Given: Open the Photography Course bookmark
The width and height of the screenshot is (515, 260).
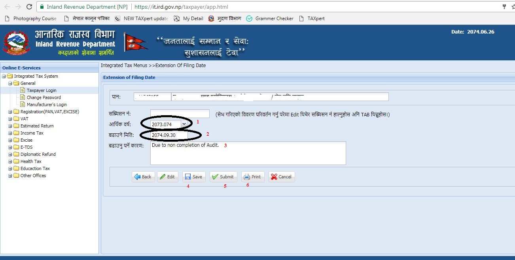Looking at the screenshot, I should coord(30,19).
